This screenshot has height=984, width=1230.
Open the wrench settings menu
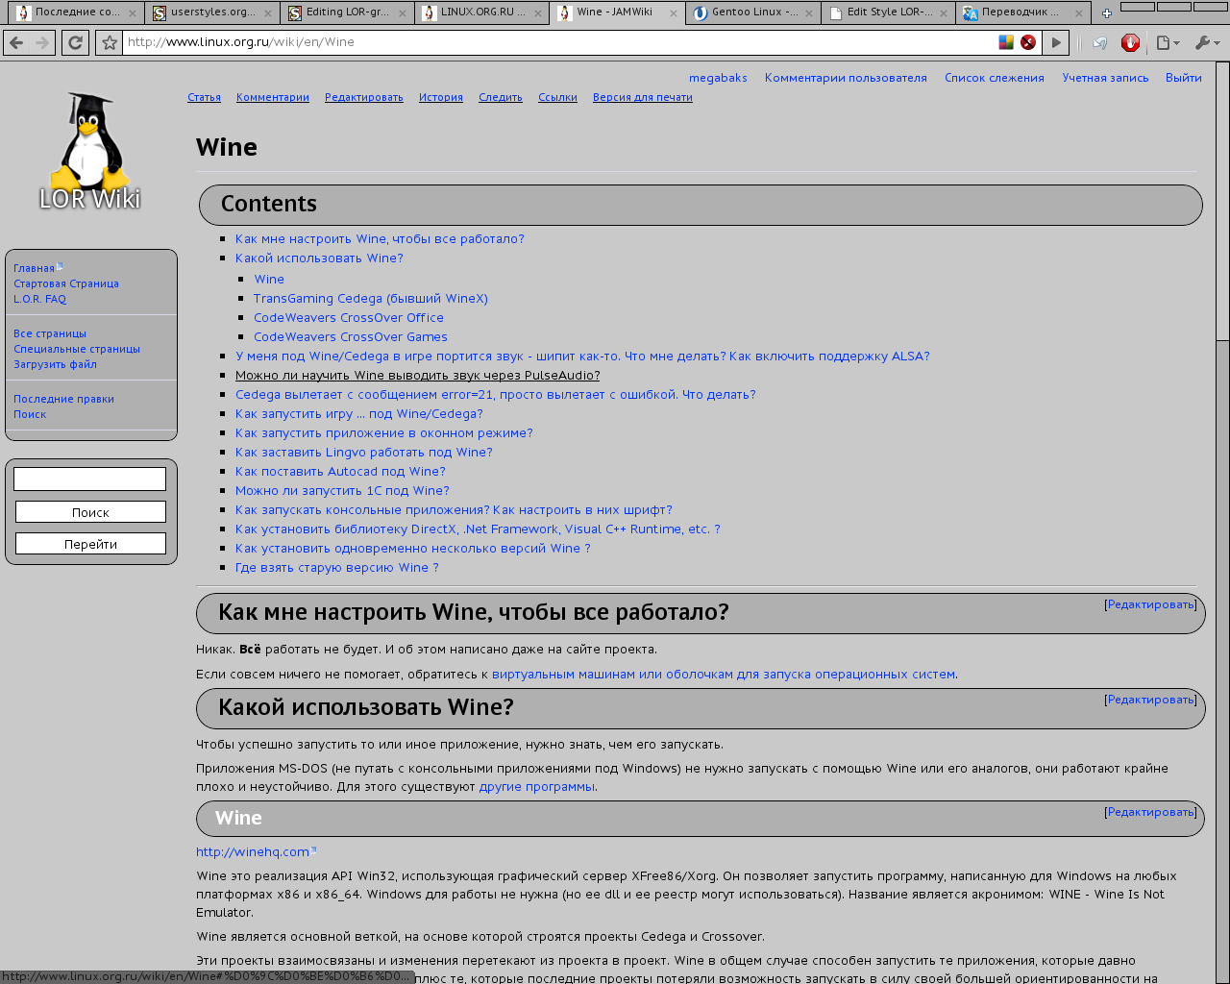click(x=1207, y=42)
